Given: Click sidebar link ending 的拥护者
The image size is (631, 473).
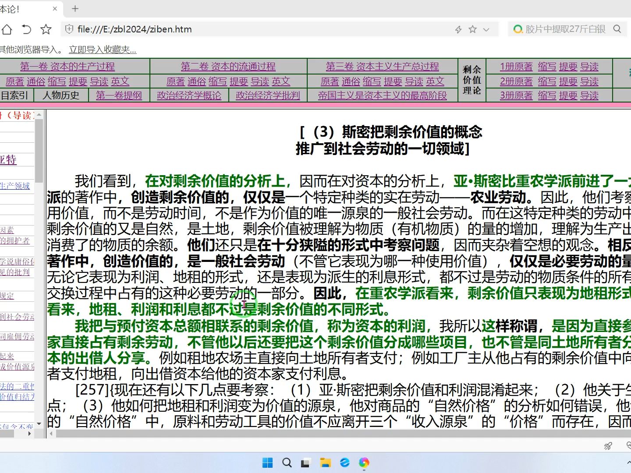Looking at the screenshot, I should [x=15, y=240].
